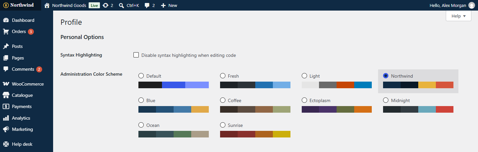
Task: Click the Orders badge showing 3
Action: click(31, 32)
